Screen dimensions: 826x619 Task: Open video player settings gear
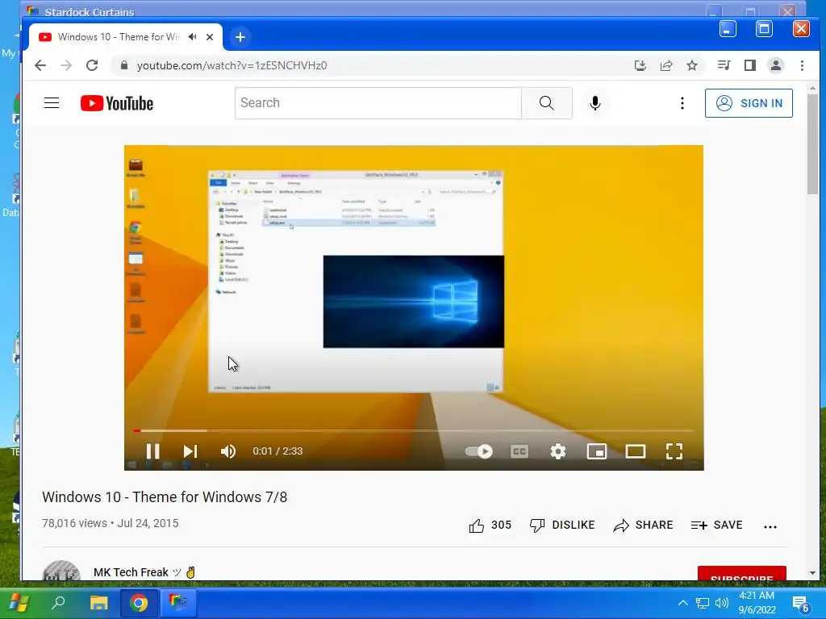(x=558, y=451)
